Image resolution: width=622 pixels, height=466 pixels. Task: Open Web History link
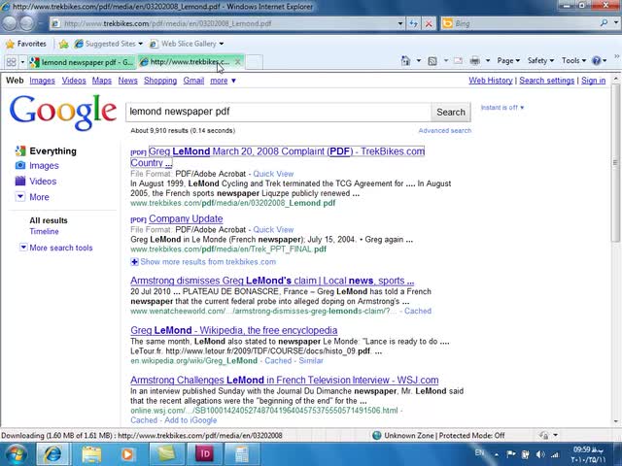[x=490, y=81]
